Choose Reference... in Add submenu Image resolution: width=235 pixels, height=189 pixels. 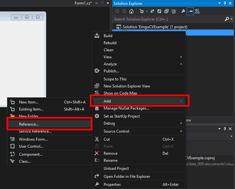tap(50, 124)
